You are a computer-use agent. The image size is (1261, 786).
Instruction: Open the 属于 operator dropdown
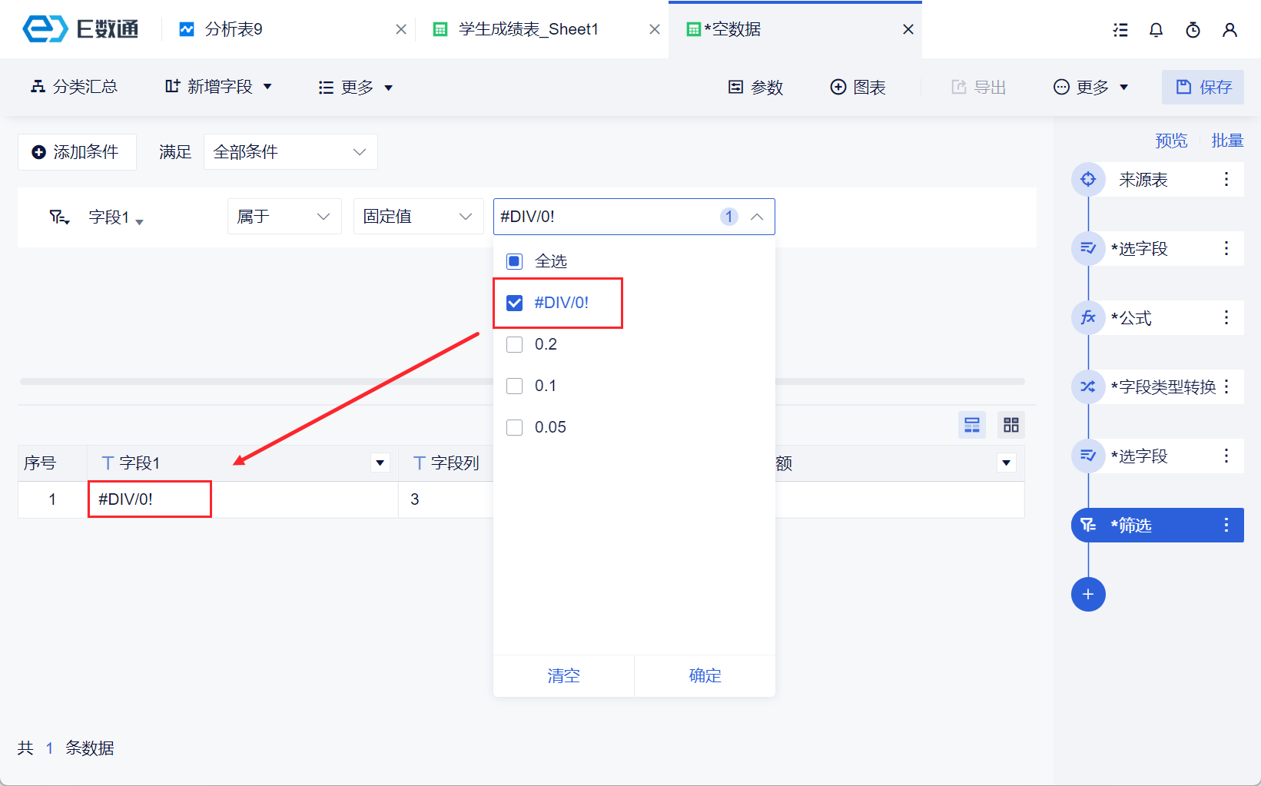click(x=284, y=217)
